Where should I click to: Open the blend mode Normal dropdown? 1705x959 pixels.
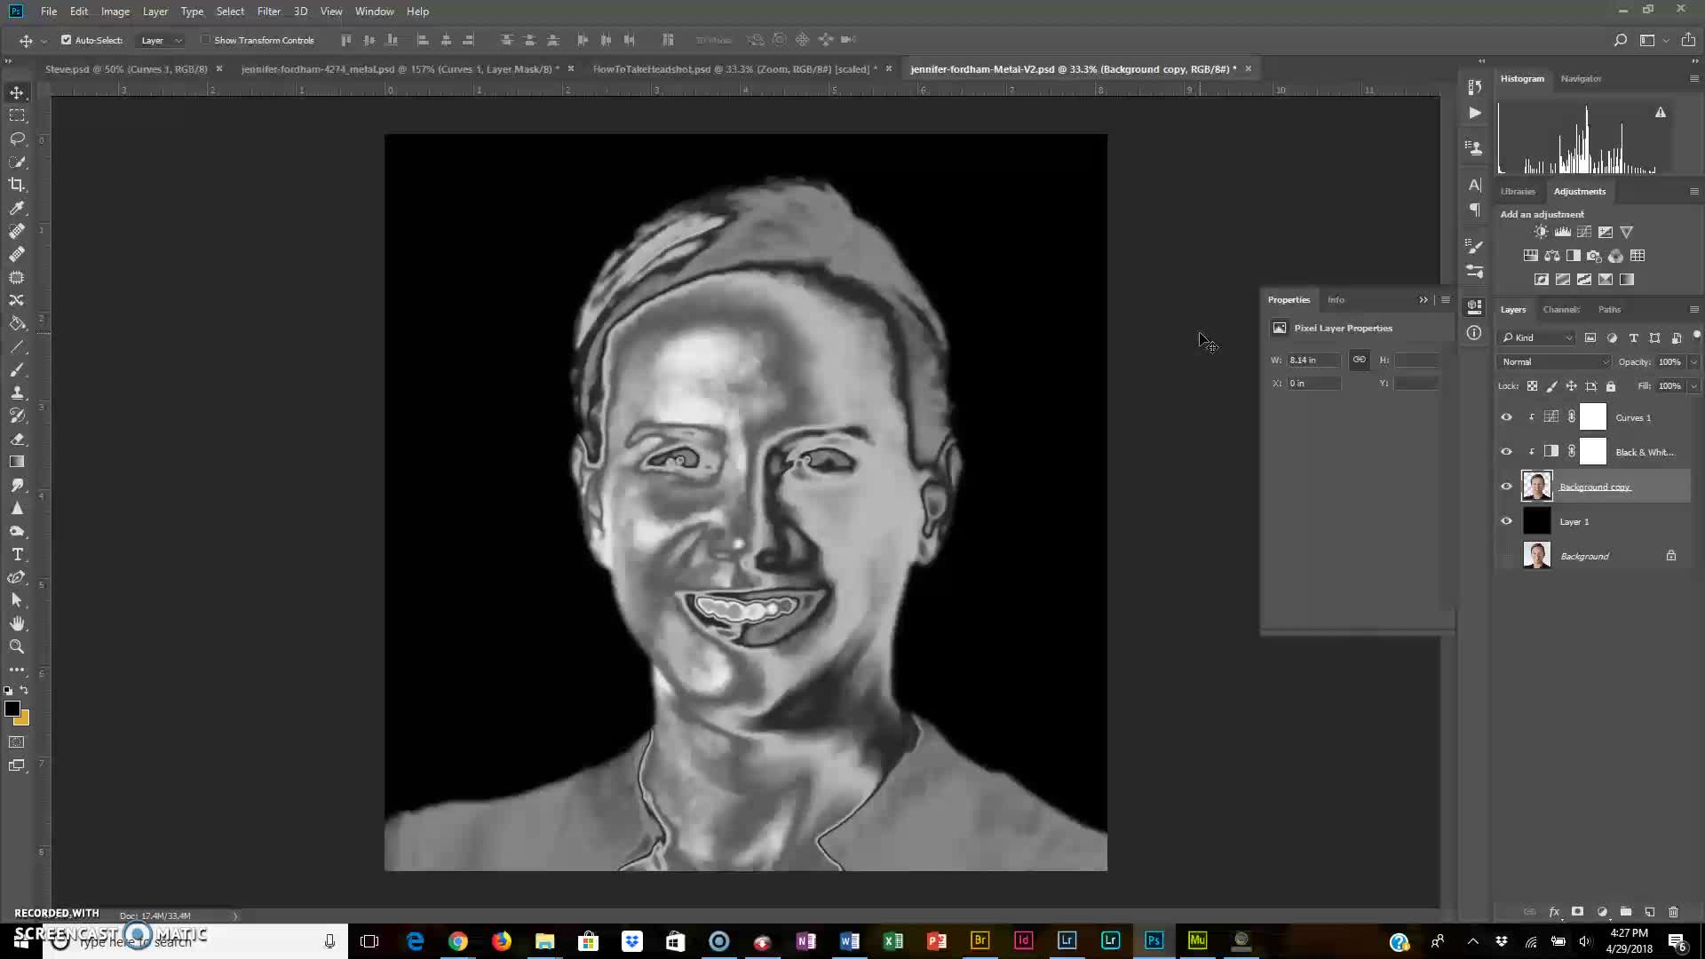[x=1554, y=361]
